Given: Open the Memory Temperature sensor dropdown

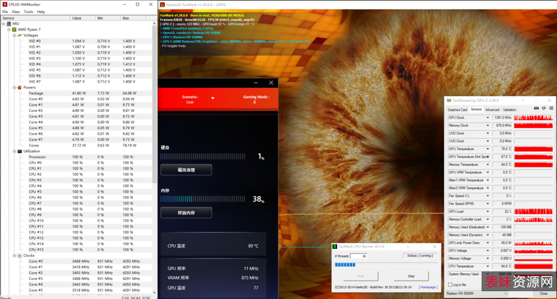Looking at the screenshot, I should tap(488, 164).
